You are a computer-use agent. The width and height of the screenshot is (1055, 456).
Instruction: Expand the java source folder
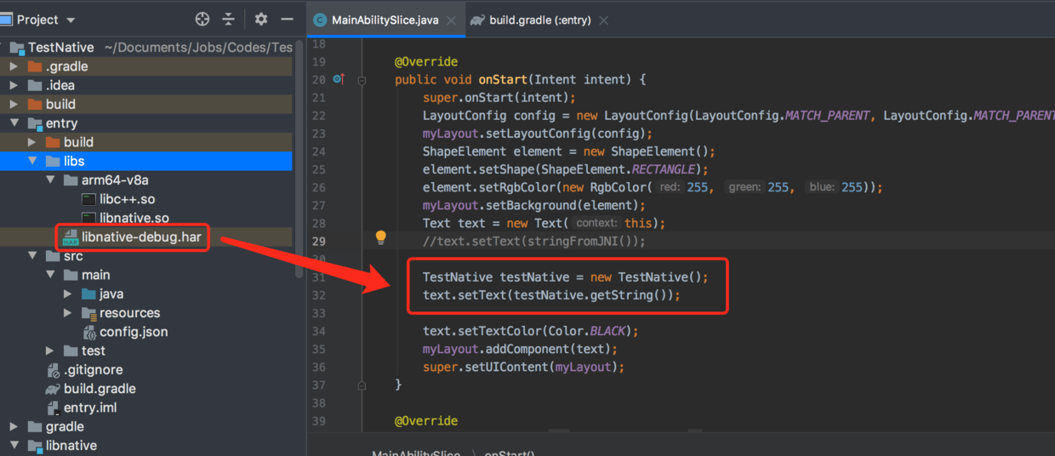pyautogui.click(x=69, y=294)
